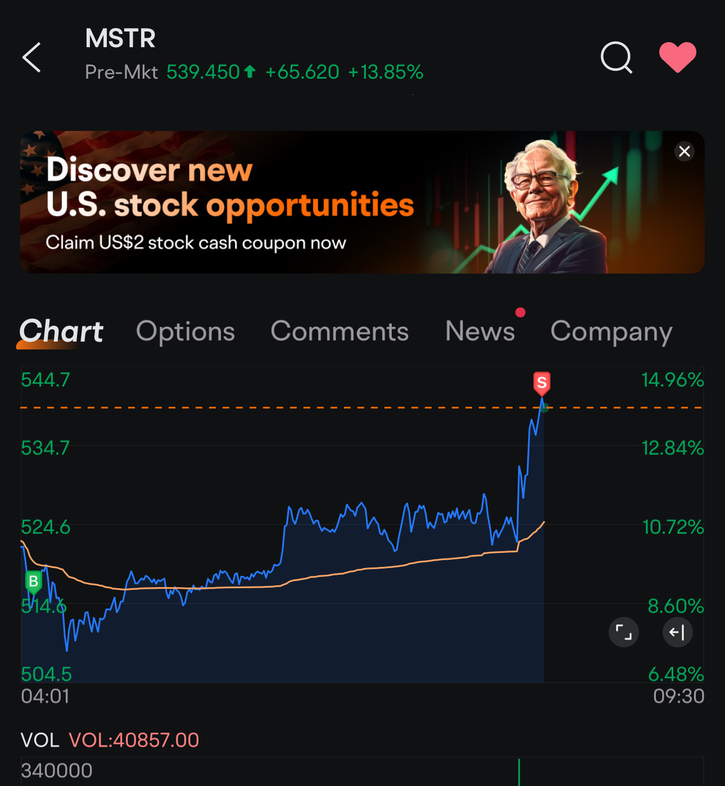Tap the green B buy marker on chart

coord(34,582)
